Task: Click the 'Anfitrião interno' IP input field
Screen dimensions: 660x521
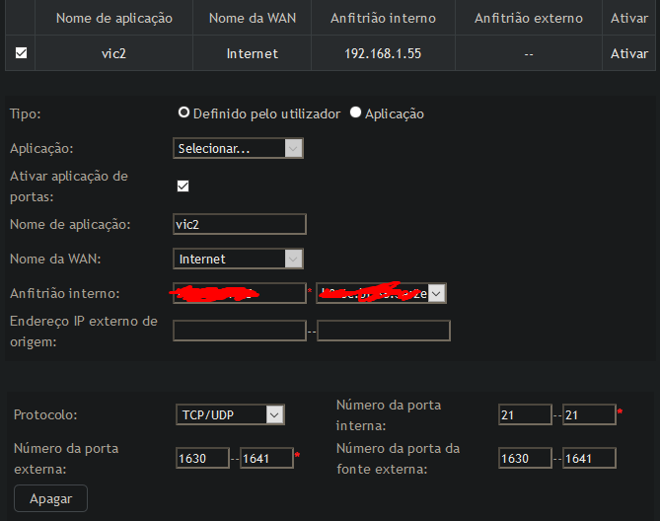Action: 240,293
